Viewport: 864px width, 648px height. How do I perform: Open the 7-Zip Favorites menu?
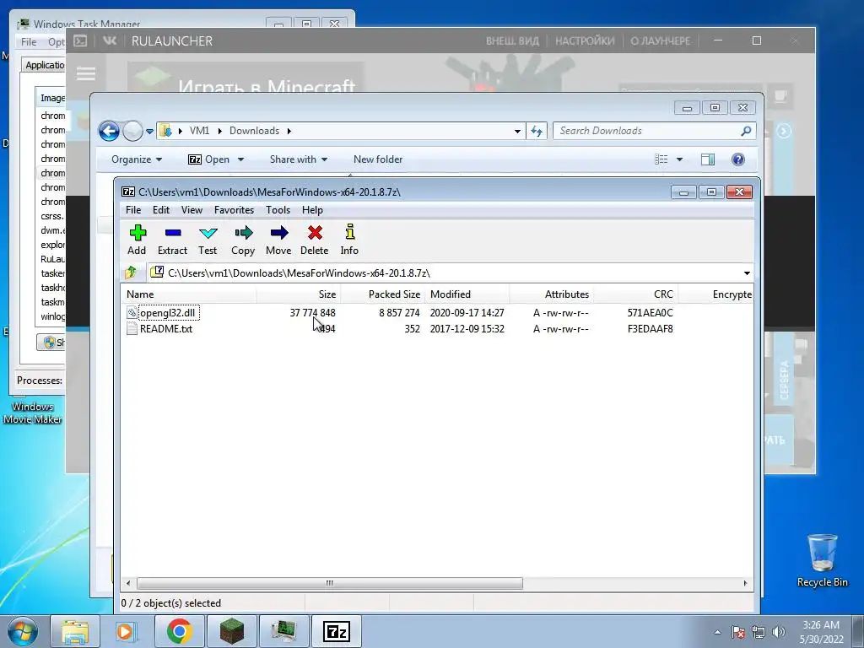tap(235, 210)
